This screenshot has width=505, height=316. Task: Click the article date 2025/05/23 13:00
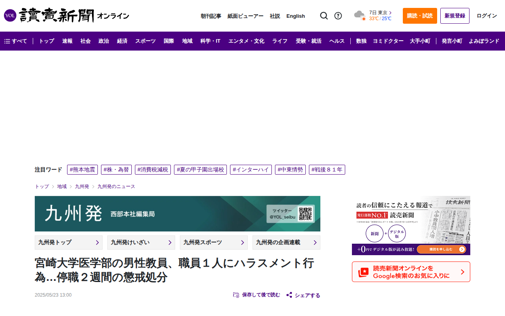[x=53, y=295]
